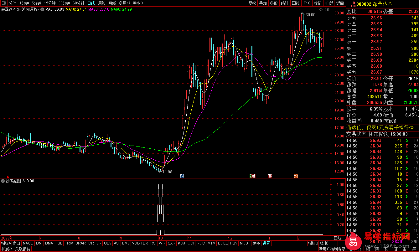This screenshot has width=419, height=252.
Task: Click the 复权 adjustment button
Action: (252, 3)
